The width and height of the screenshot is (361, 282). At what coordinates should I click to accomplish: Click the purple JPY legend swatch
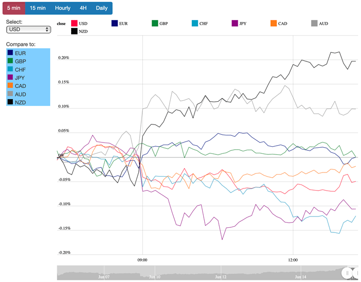point(235,23)
